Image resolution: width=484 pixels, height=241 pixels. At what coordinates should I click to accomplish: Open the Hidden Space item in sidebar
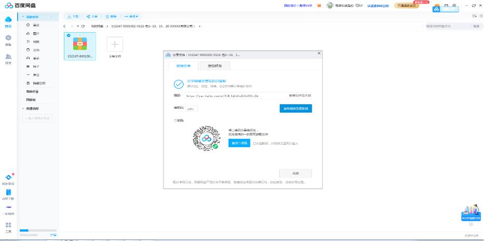tap(36, 83)
